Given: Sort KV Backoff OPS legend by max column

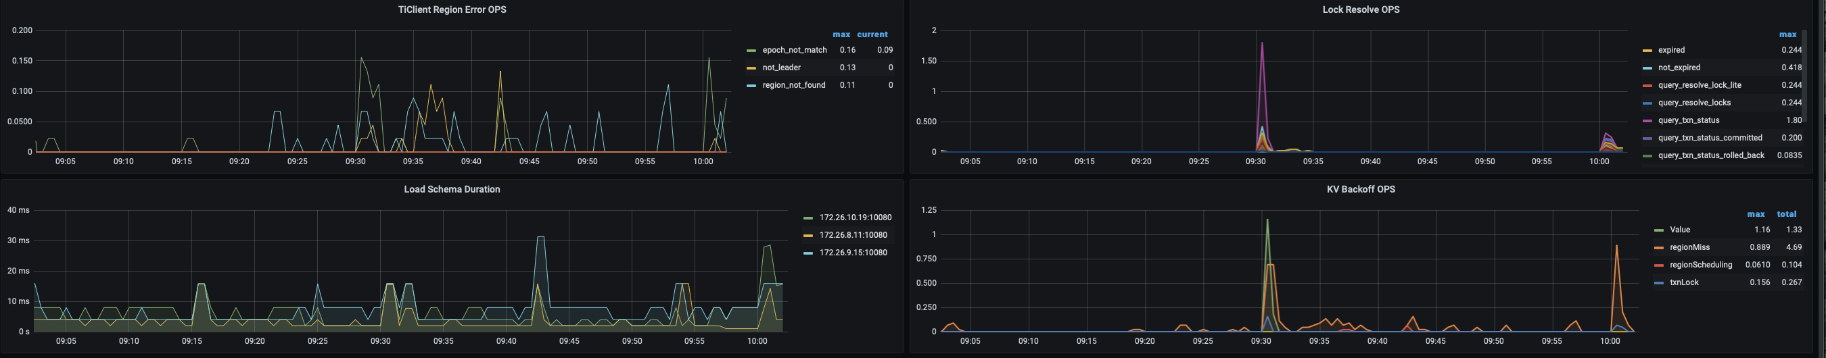Looking at the screenshot, I should point(1756,214).
